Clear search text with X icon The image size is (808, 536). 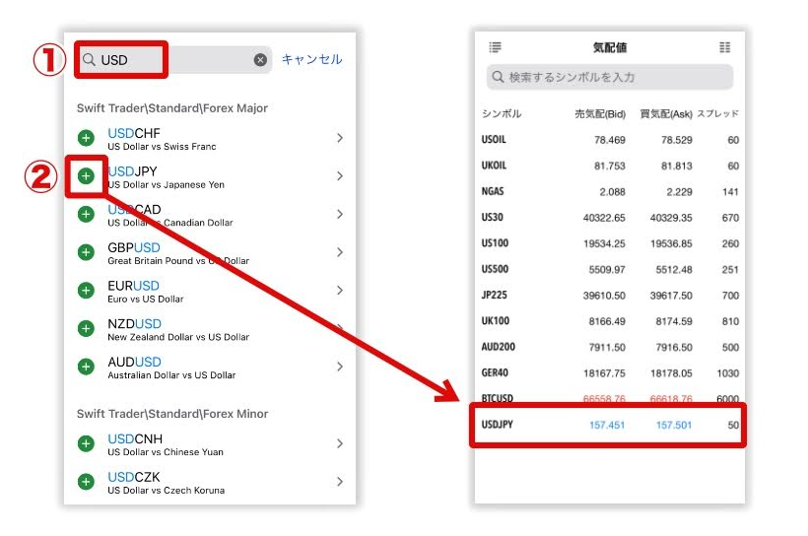pos(260,60)
